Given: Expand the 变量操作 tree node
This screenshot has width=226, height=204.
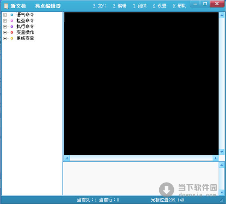Looking at the screenshot, I should coord(5,33).
